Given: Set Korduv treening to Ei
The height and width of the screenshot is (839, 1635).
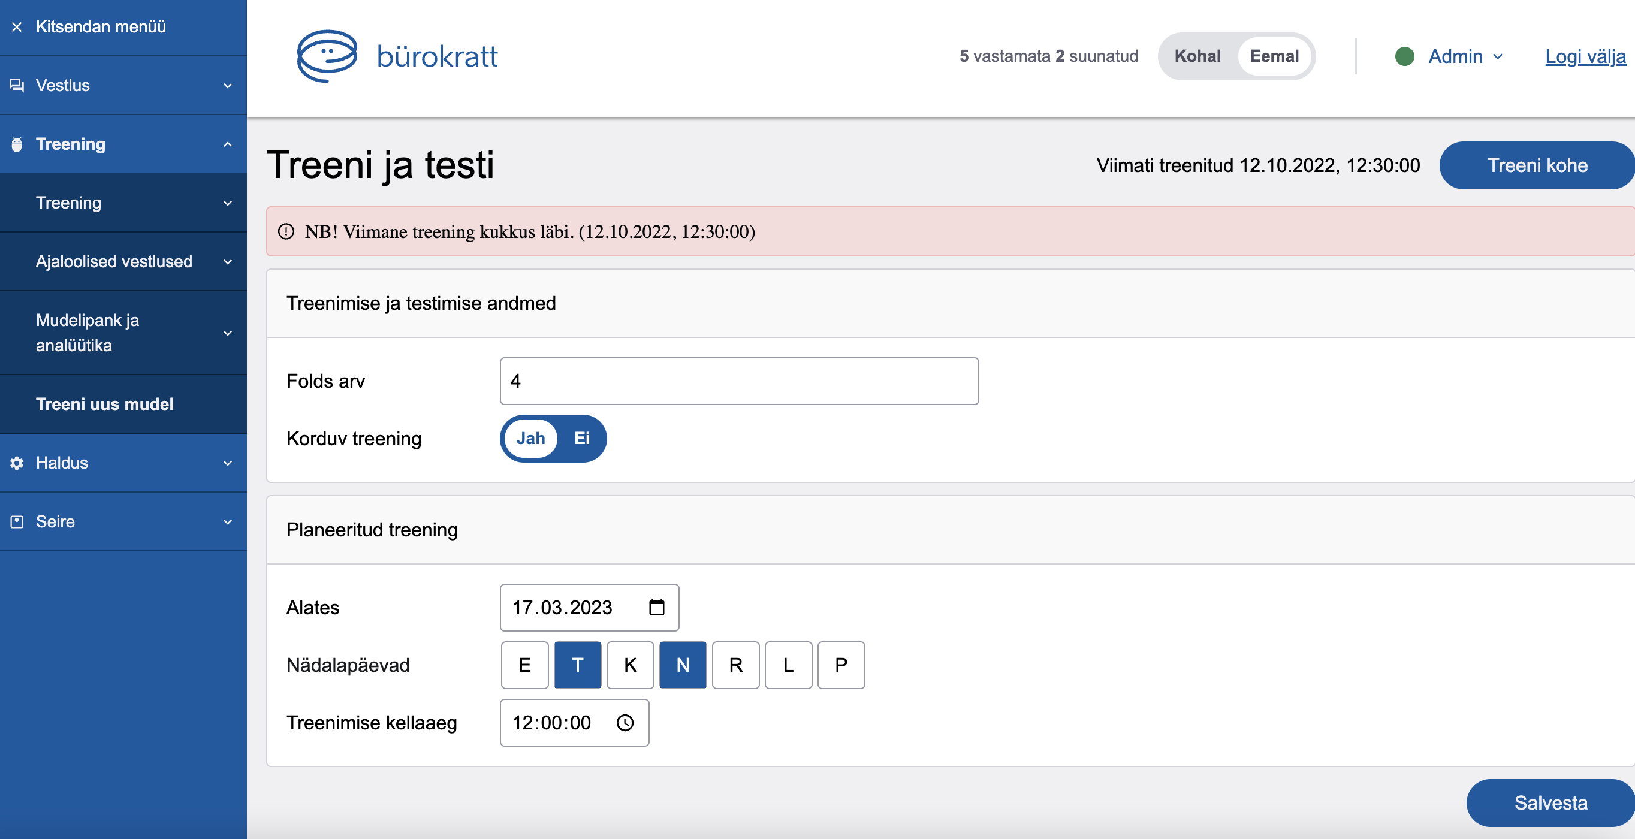Looking at the screenshot, I should pos(581,438).
